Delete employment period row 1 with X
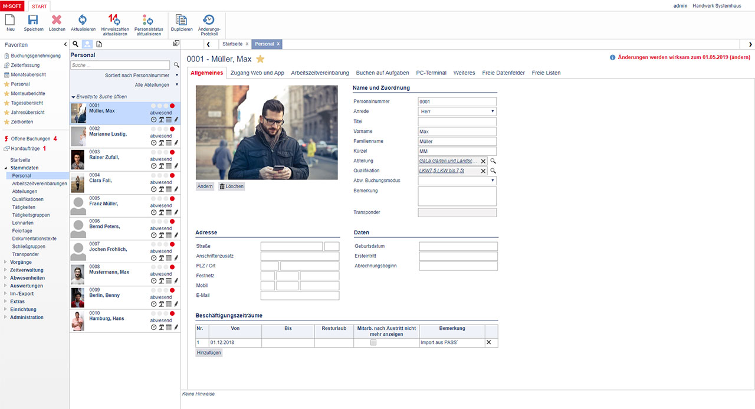Screen dimensions: 755x409 pyautogui.click(x=488, y=342)
